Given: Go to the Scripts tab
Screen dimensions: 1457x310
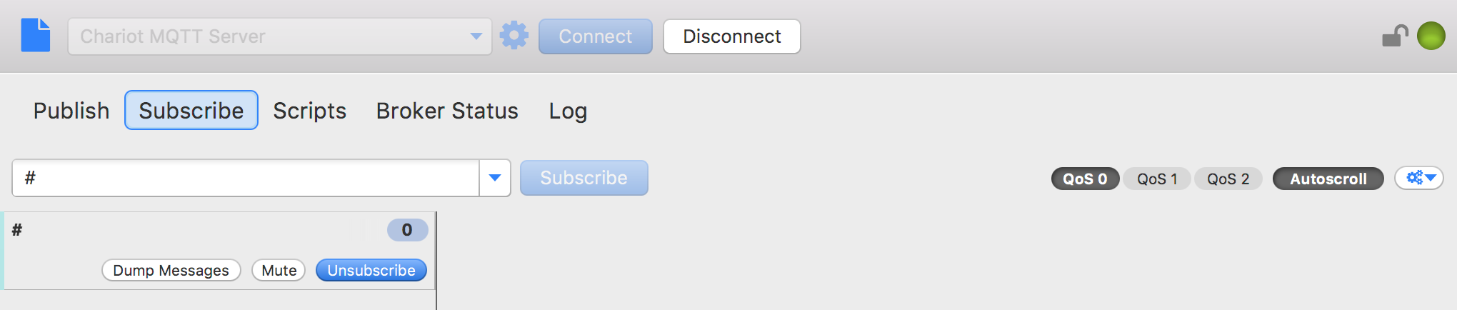Looking at the screenshot, I should [309, 111].
